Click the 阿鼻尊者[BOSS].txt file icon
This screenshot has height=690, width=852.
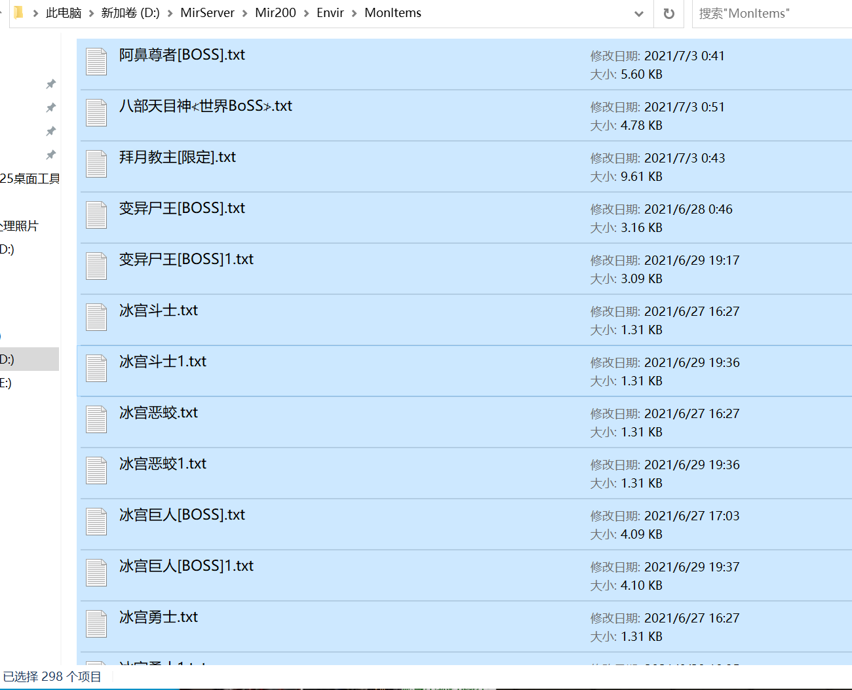point(96,62)
